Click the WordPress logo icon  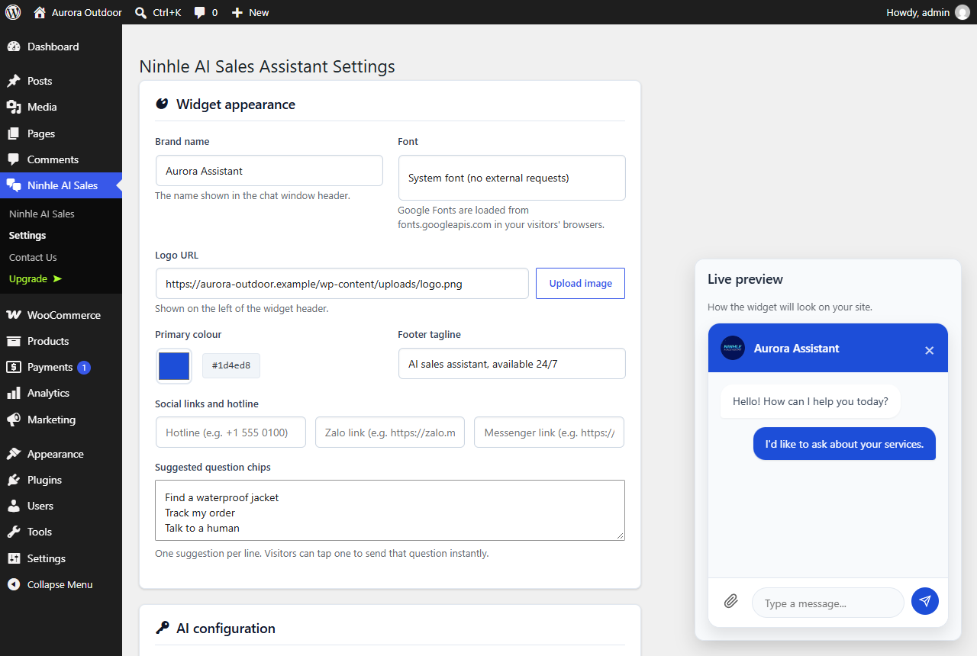pyautogui.click(x=13, y=12)
